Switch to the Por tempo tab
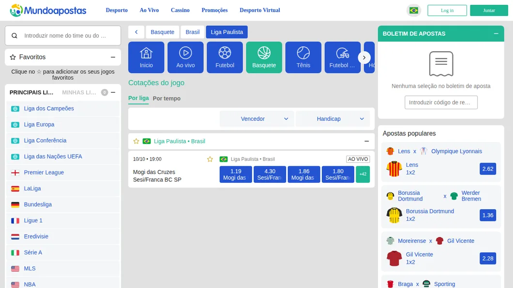 pos(166,98)
